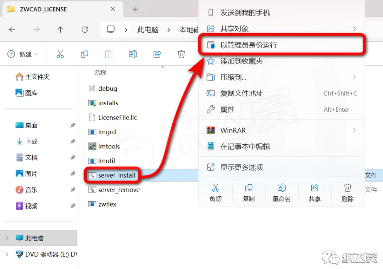Click the Cut scissors icon in toolbar
Image resolution: width=383 pixels, height=269 pixels.
(60, 54)
